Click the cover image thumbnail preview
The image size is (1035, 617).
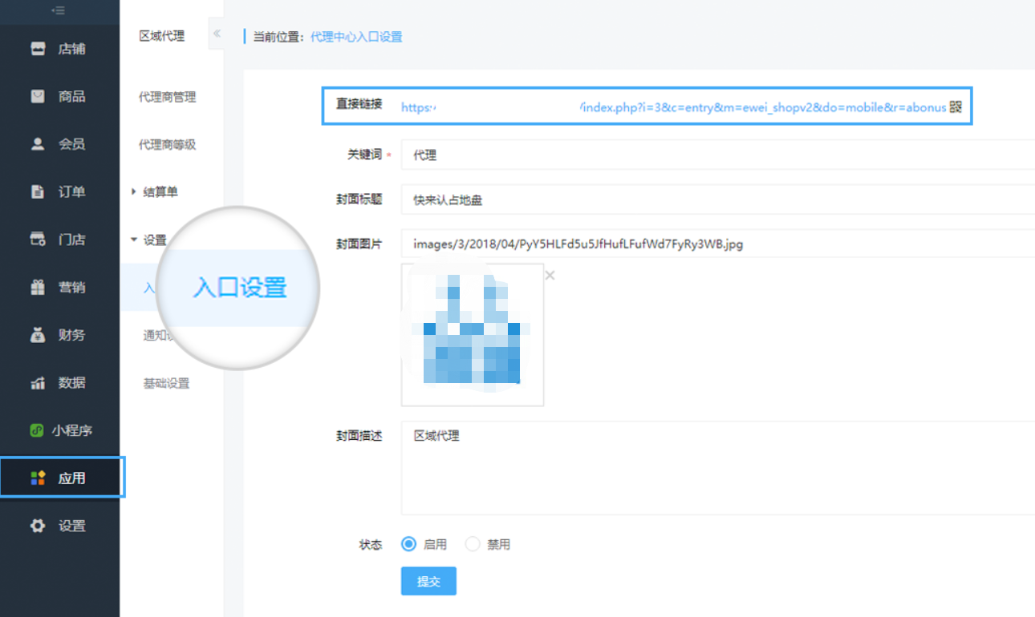473,334
